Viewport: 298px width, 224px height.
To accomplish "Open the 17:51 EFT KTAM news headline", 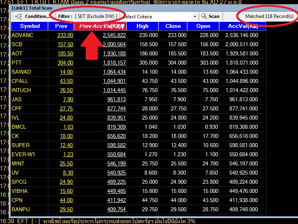I will click(121, 2).
